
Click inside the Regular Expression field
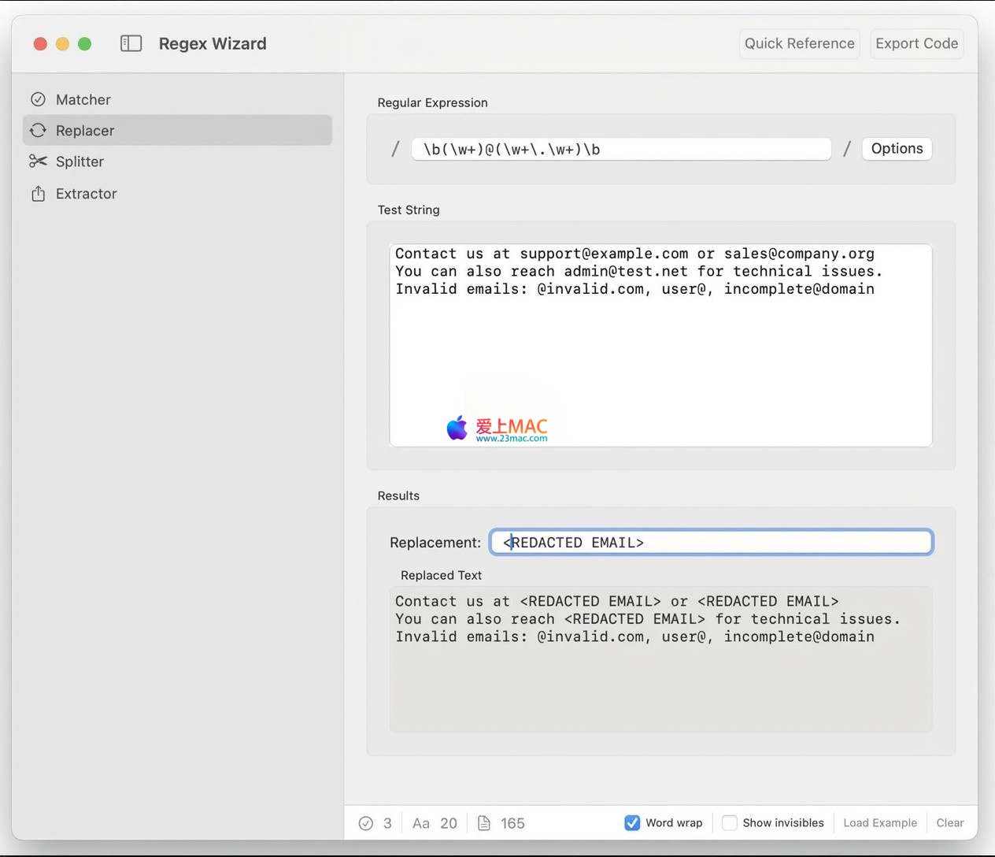(x=620, y=149)
